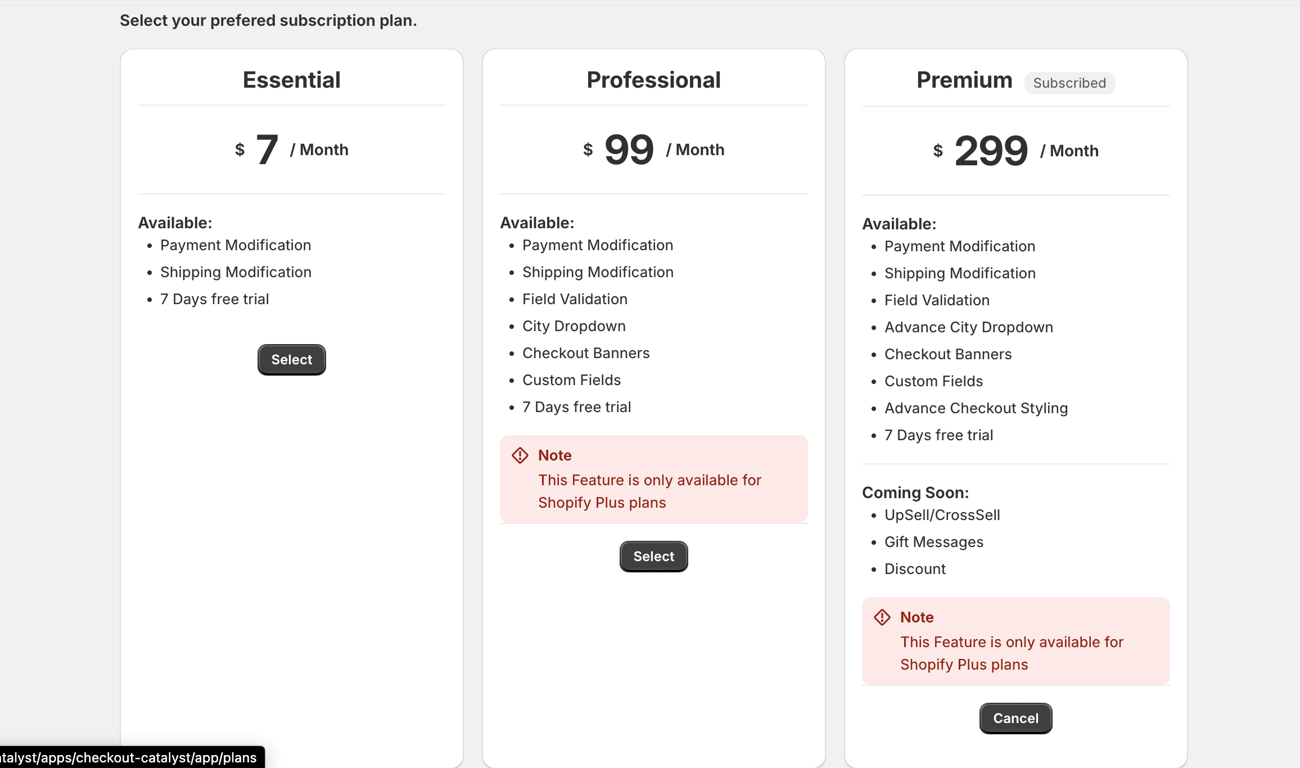Click the Essential plan title
The height and width of the screenshot is (768, 1300).
click(x=291, y=80)
